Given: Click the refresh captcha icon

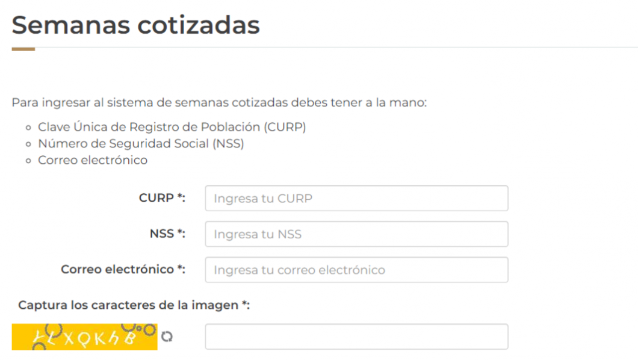Looking at the screenshot, I should click(x=167, y=337).
